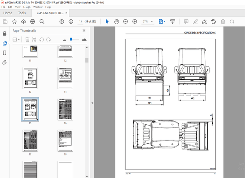Screen dimensions: 245x178
Task: Switch to the Home tab
Action: [x=8, y=13]
